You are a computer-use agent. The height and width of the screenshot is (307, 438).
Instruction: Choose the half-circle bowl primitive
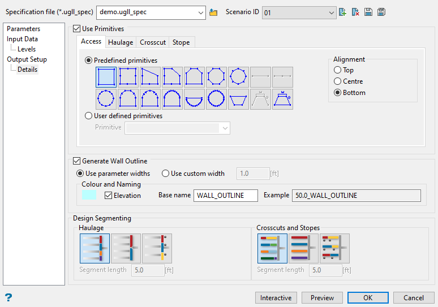click(x=195, y=99)
